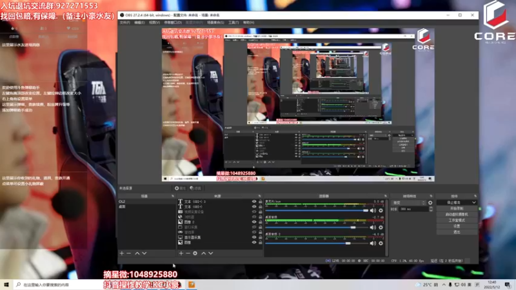Move scene up with arrow icon
Screen dimensions: 516x290
tap(137, 253)
